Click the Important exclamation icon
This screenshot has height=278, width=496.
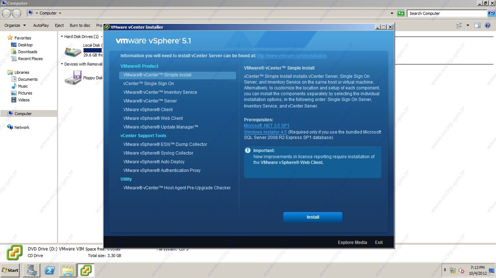coord(248,151)
